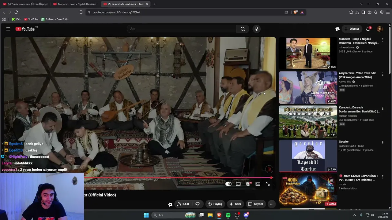Click the YouTube search magnifier button
The height and width of the screenshot is (220, 392).
tap(243, 29)
